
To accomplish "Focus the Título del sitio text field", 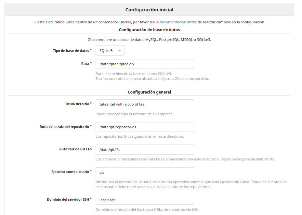I will (145, 104).
